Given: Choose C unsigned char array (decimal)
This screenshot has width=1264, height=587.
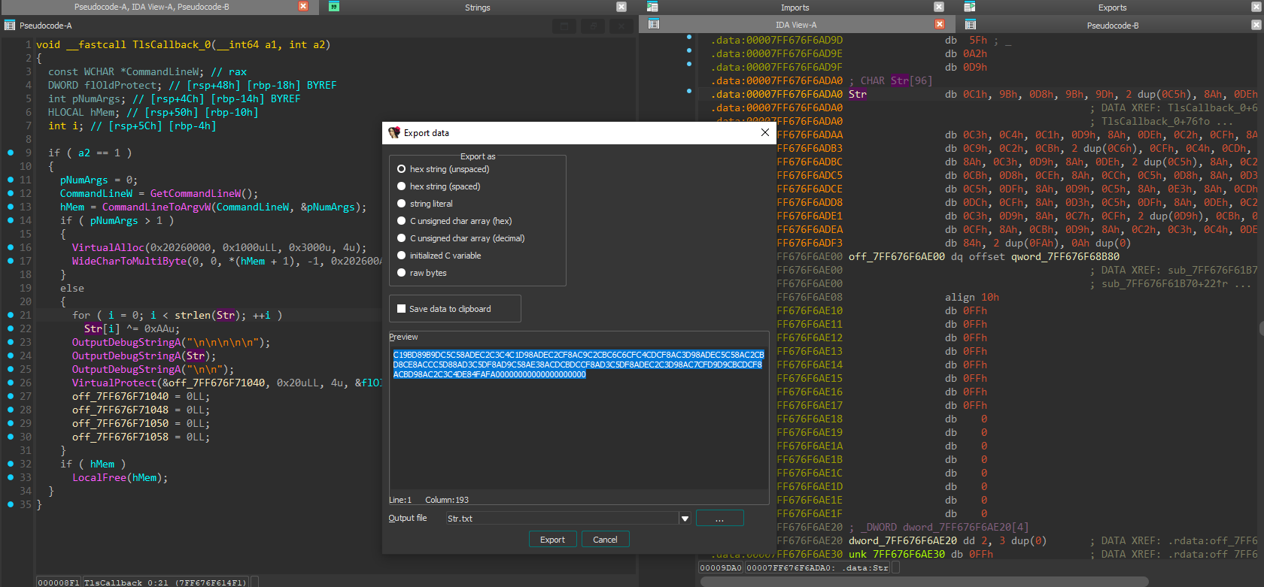Looking at the screenshot, I should coord(461,238).
